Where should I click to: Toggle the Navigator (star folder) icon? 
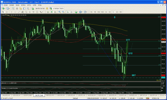pyautogui.click(x=21, y=9)
